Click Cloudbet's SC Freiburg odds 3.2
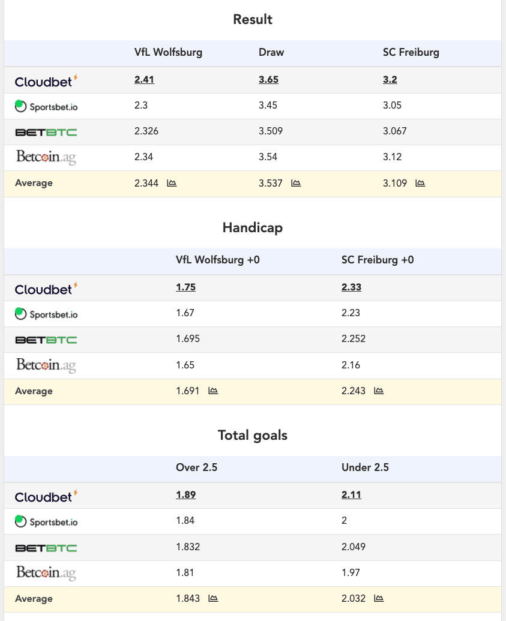 [390, 80]
